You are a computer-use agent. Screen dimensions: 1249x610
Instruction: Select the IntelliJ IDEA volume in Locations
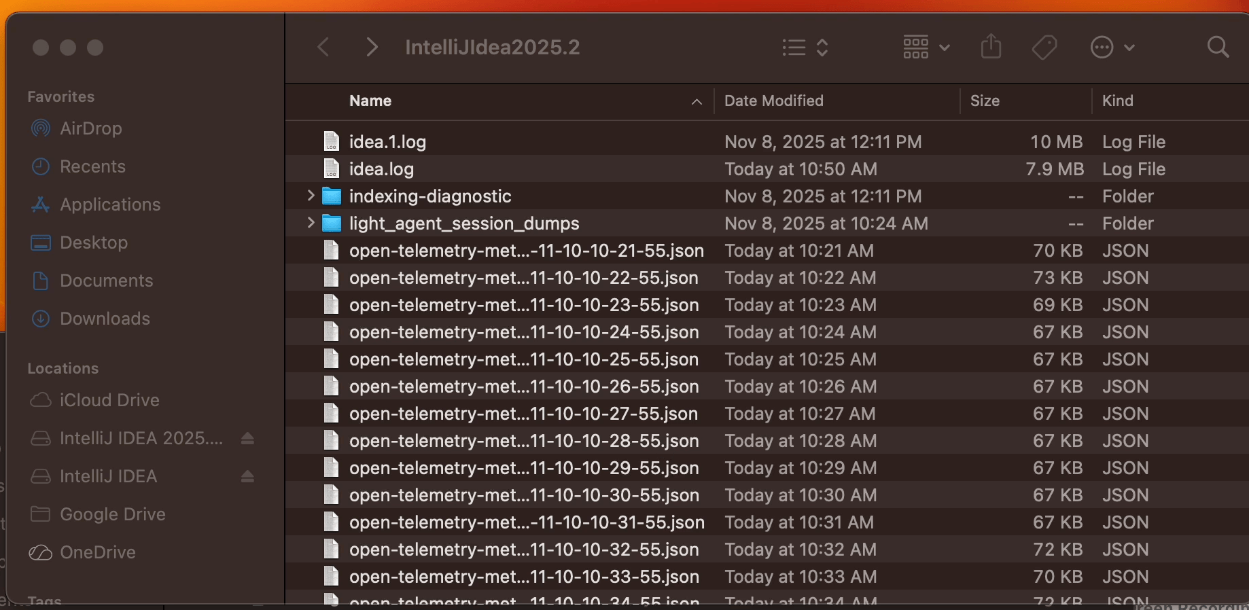coord(109,476)
